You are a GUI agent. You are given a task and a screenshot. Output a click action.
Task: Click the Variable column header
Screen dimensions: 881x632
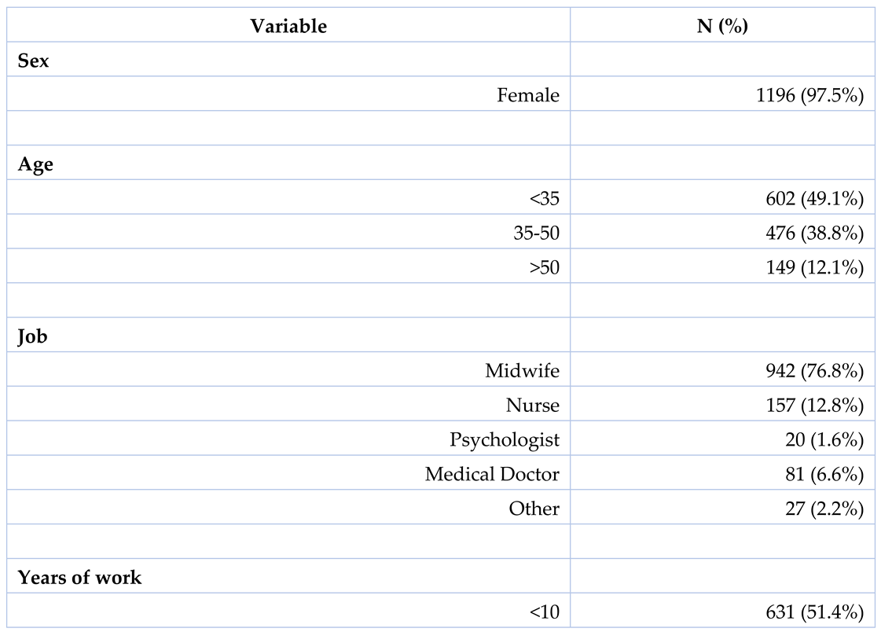point(288,26)
